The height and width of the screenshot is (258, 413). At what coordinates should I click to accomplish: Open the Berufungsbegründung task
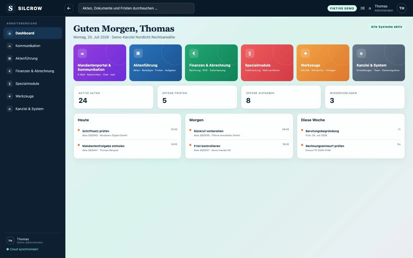click(x=351, y=133)
